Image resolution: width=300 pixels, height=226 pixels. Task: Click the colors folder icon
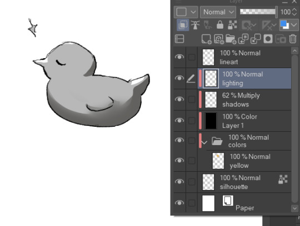tap(217, 141)
